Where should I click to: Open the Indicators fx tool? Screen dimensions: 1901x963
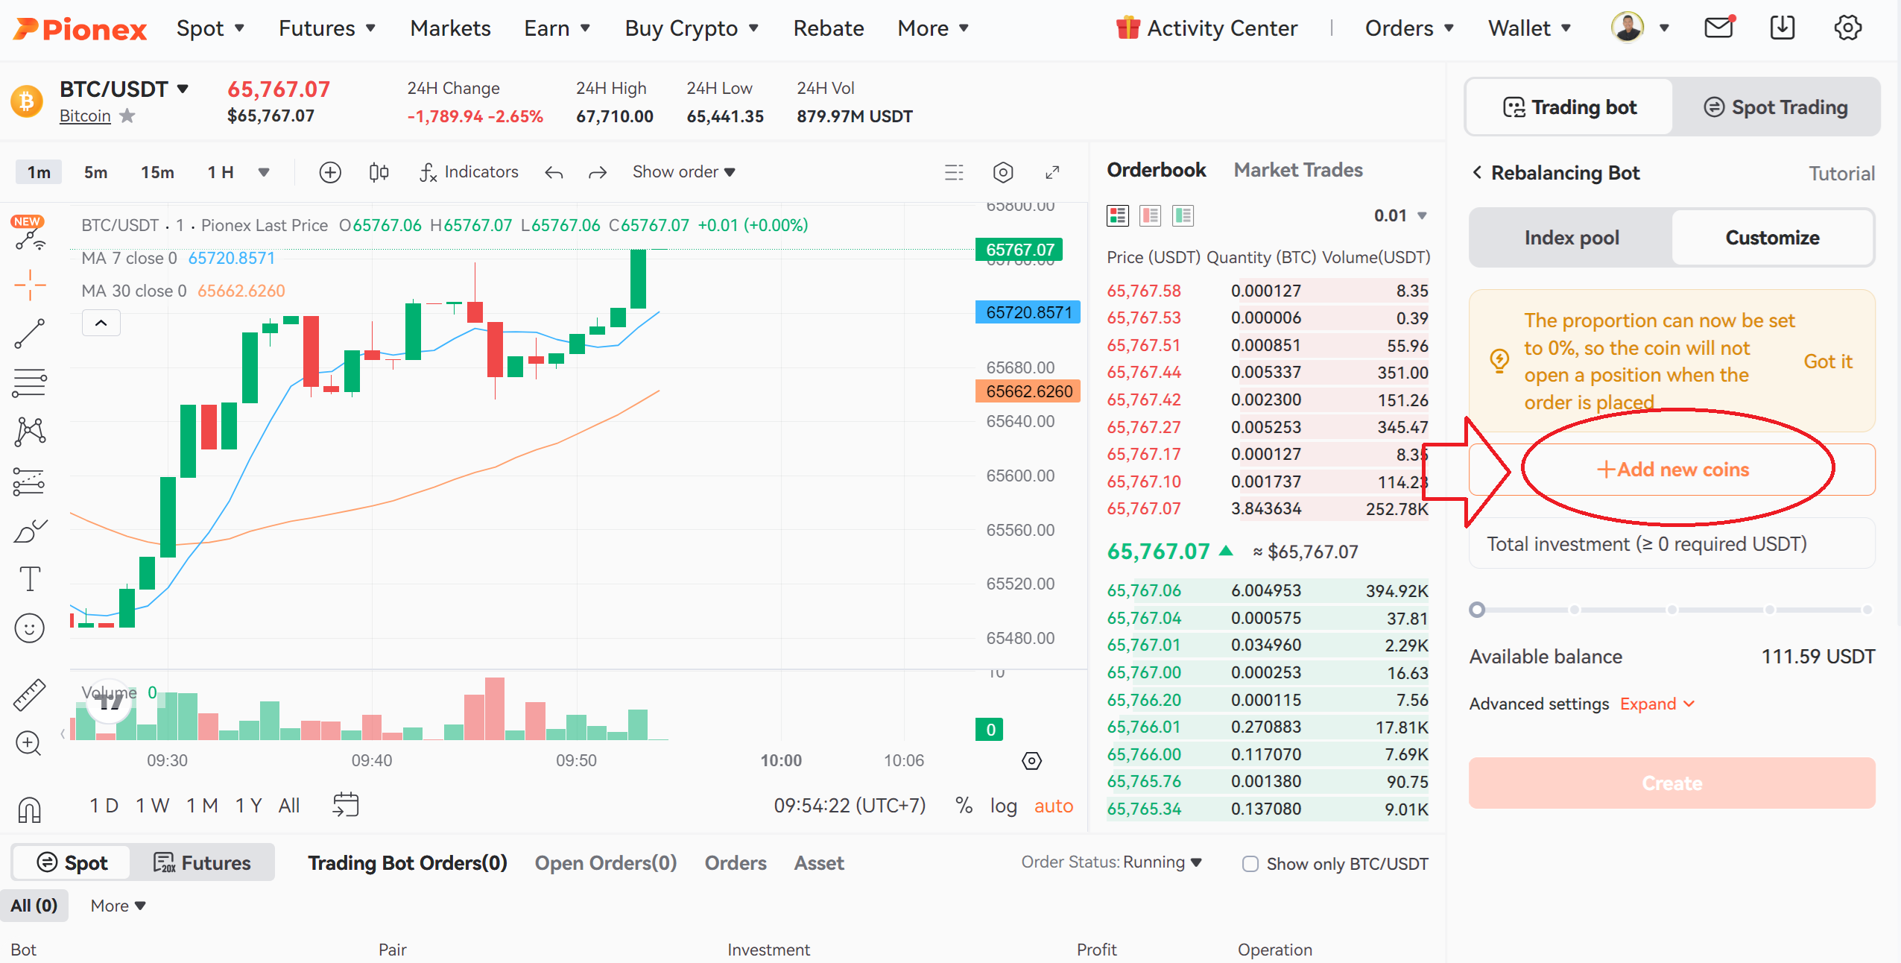coord(468,172)
